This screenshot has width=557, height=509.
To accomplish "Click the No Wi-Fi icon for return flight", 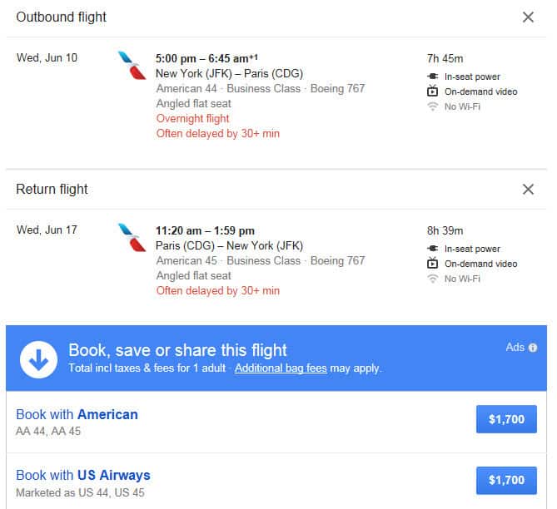I will coord(432,279).
